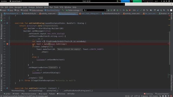
Task: Open the Layout Inspector panel
Action: [x=162, y=94]
